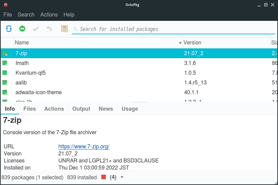Open the Help menu
The height and width of the screenshot is (185, 278).
tap(69, 14)
